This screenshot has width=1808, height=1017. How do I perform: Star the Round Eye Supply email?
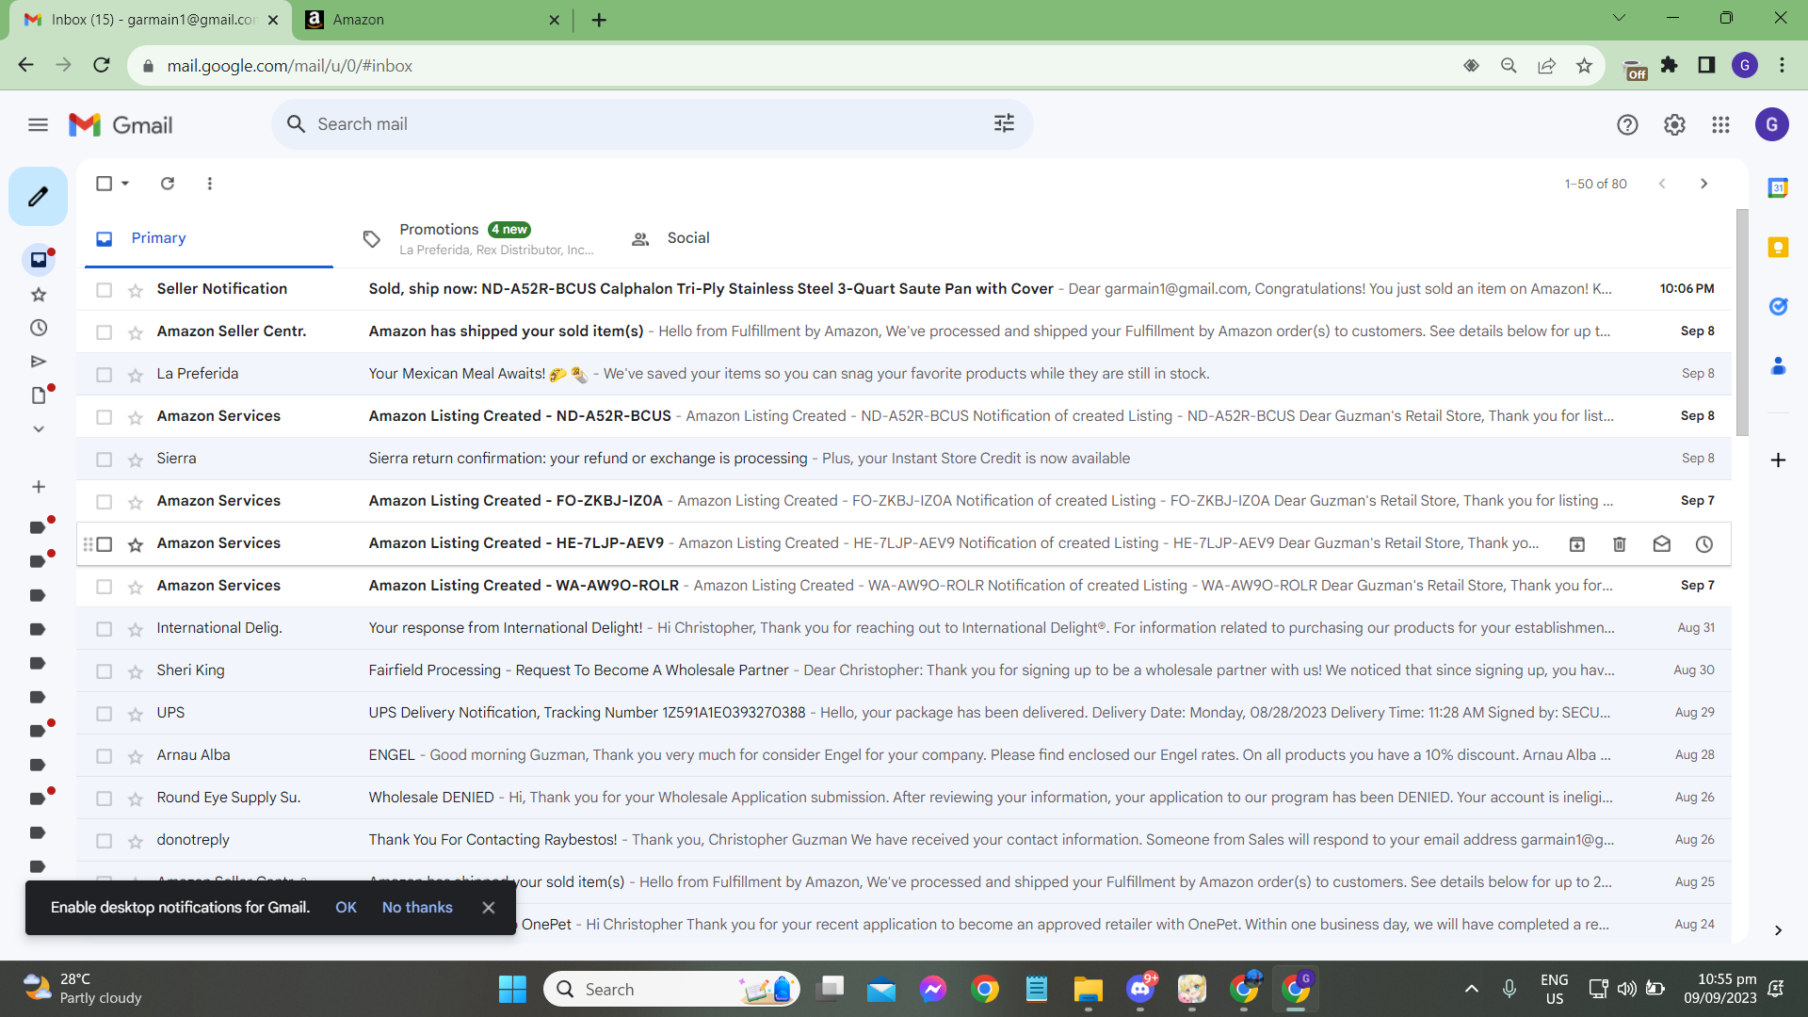point(136,799)
